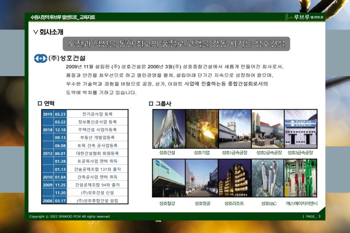
Task: Click the 06.01 date cell
Action: (x=60, y=153)
